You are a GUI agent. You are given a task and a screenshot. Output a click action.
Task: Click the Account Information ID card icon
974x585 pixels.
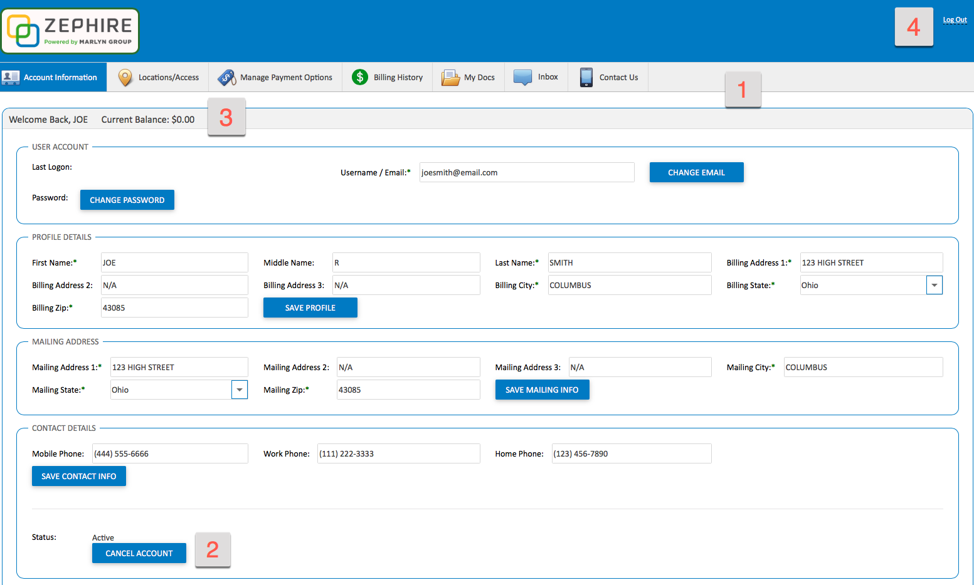pyautogui.click(x=11, y=78)
